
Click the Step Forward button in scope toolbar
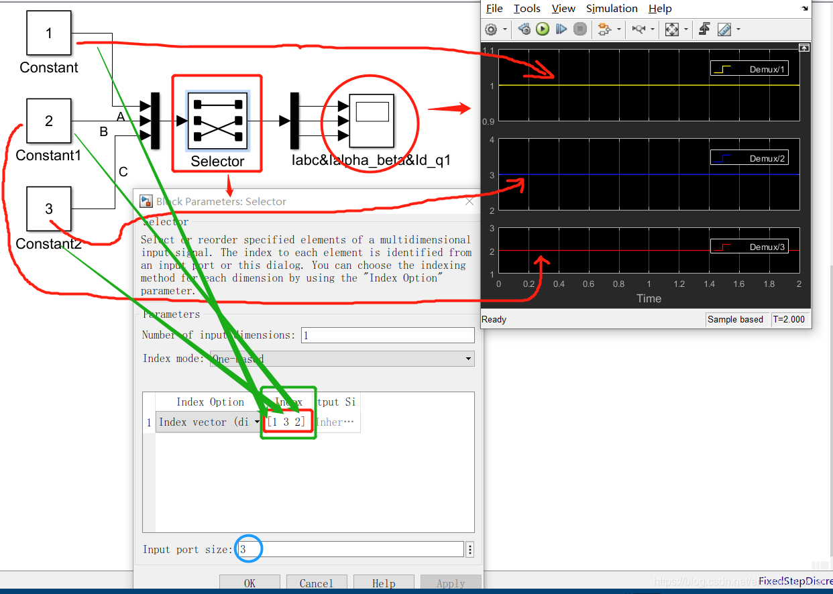pyautogui.click(x=561, y=29)
